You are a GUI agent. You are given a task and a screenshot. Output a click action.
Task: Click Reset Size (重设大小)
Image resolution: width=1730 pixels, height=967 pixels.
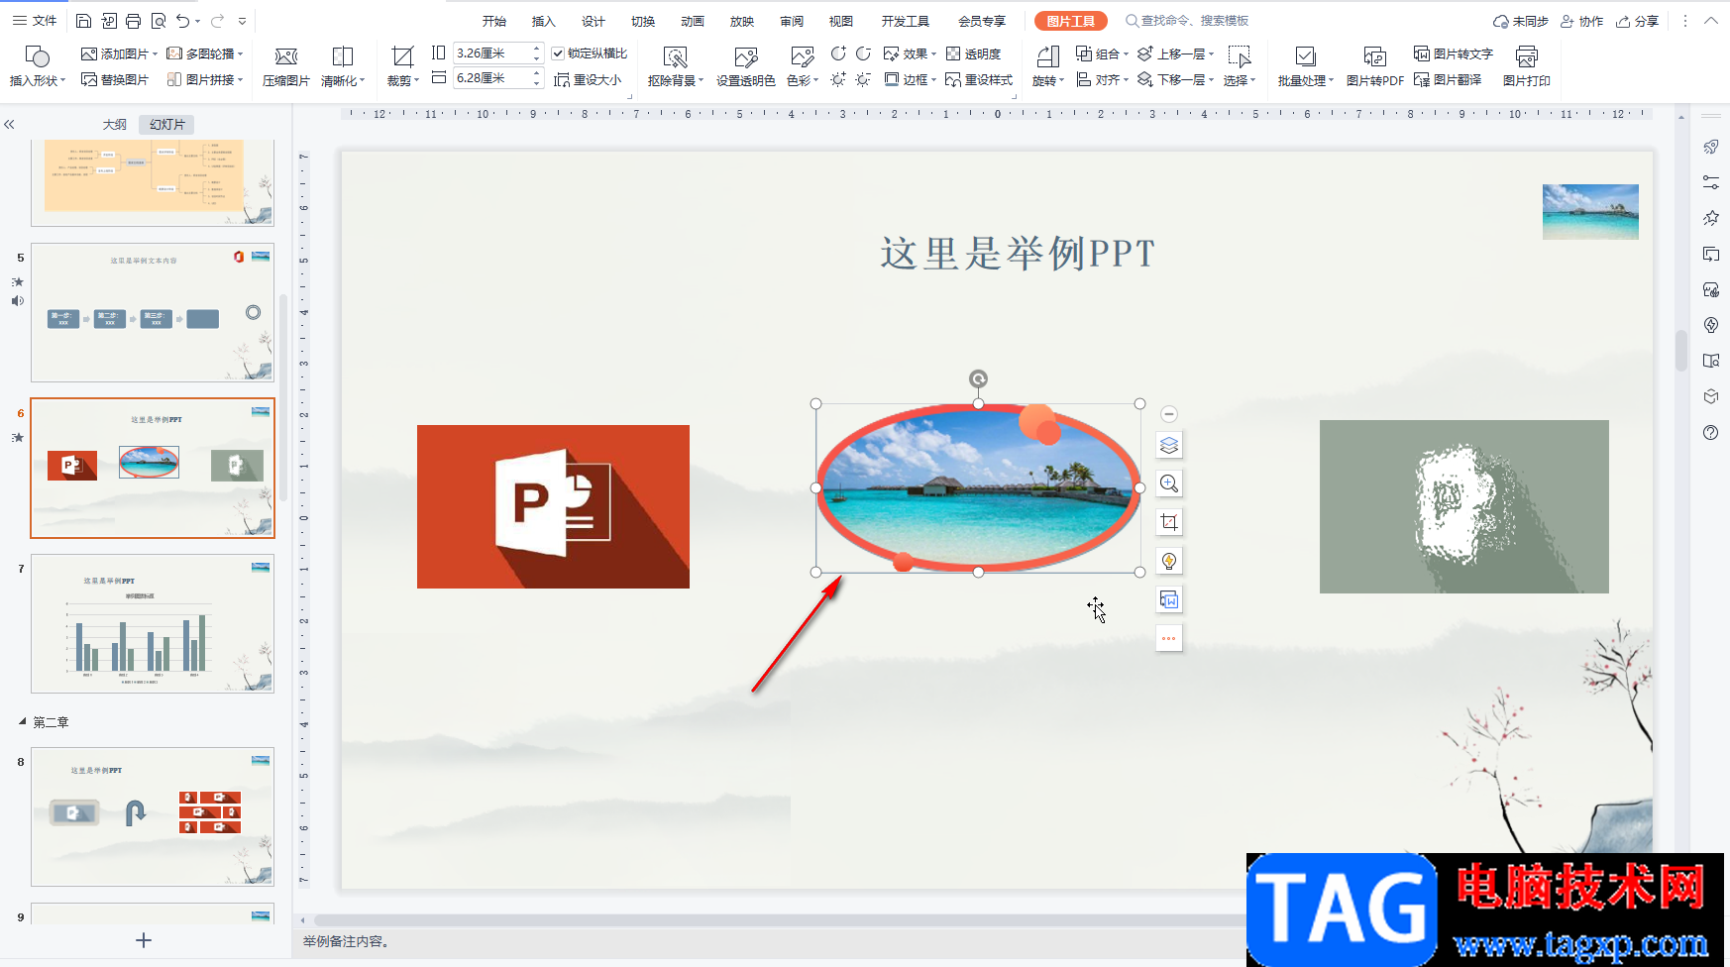coord(588,80)
